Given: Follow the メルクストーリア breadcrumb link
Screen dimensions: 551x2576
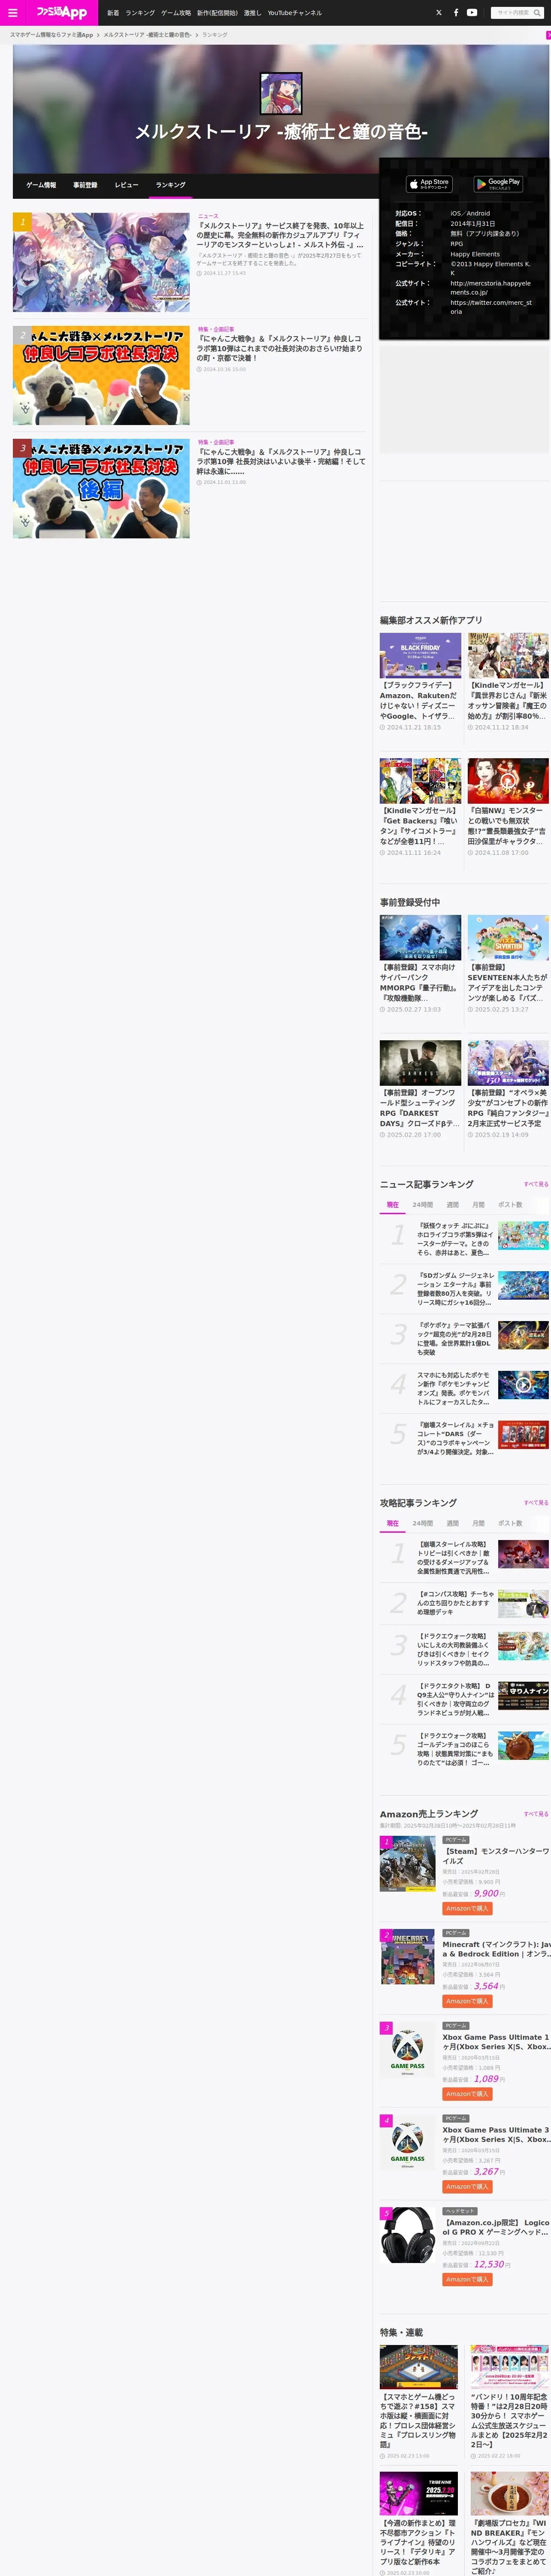Looking at the screenshot, I should pos(147,35).
